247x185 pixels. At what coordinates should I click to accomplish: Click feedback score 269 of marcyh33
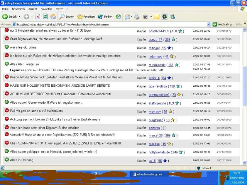click(x=168, y=135)
